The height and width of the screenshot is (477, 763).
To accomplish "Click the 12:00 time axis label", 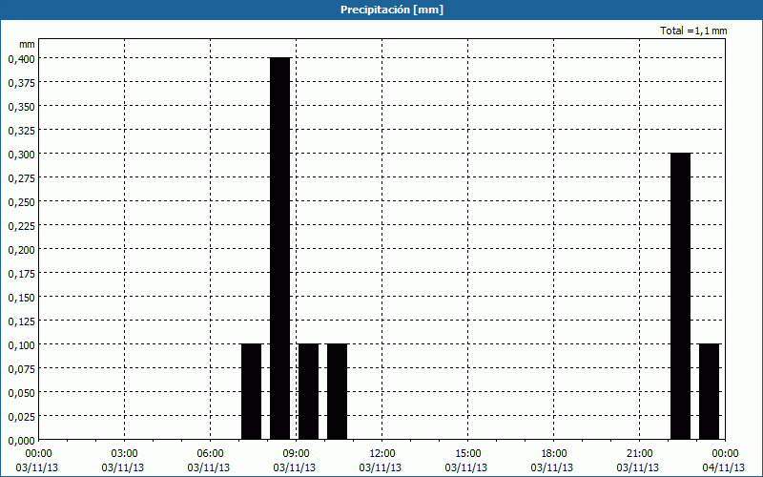I will (382, 454).
